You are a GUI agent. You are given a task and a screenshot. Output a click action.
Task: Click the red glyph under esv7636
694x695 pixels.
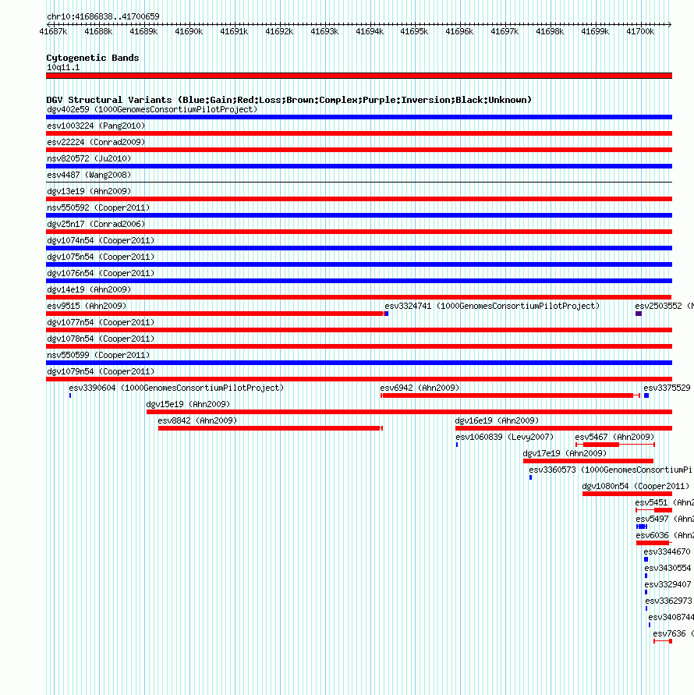tap(663, 642)
